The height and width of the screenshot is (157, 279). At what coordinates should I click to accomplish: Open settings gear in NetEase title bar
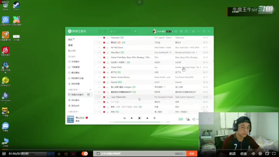click(x=181, y=31)
